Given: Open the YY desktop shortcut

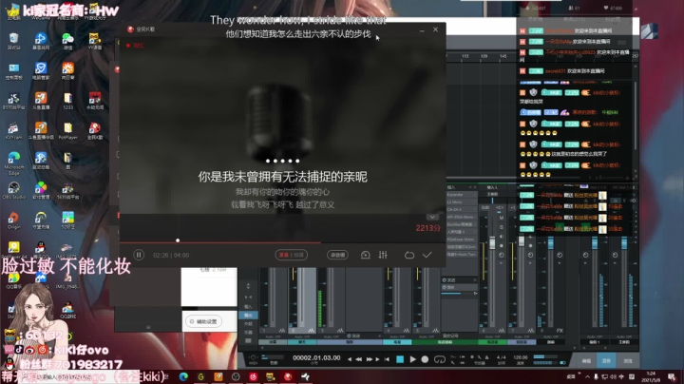Looking at the screenshot, I should coord(95,41).
